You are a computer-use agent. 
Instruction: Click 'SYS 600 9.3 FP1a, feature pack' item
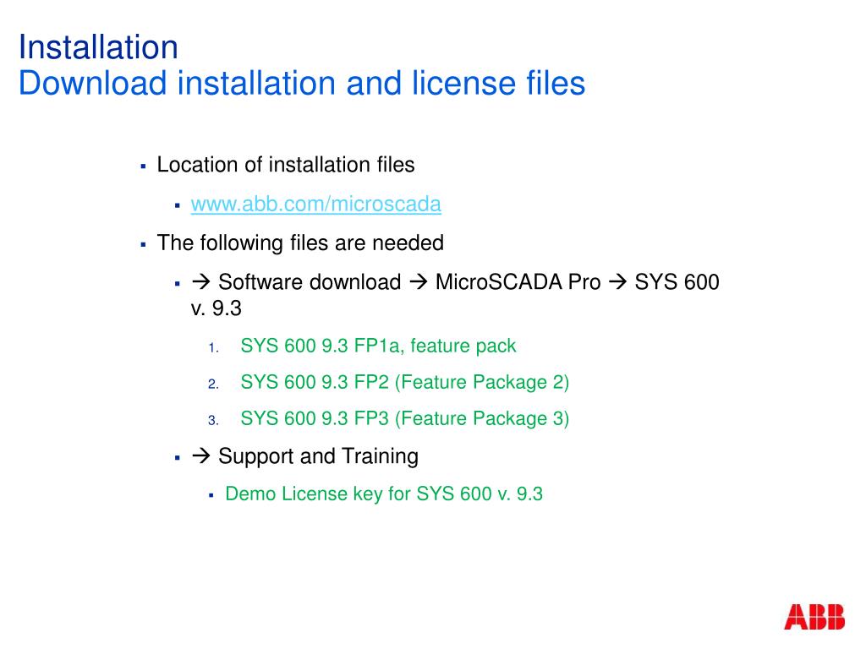click(x=378, y=346)
